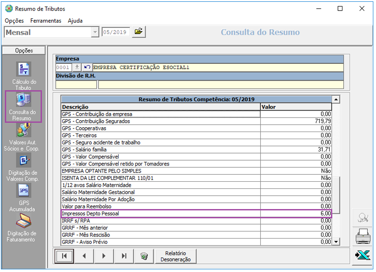The image size is (376, 272).
Task: Click Relatório Desoneração button
Action: (x=176, y=256)
